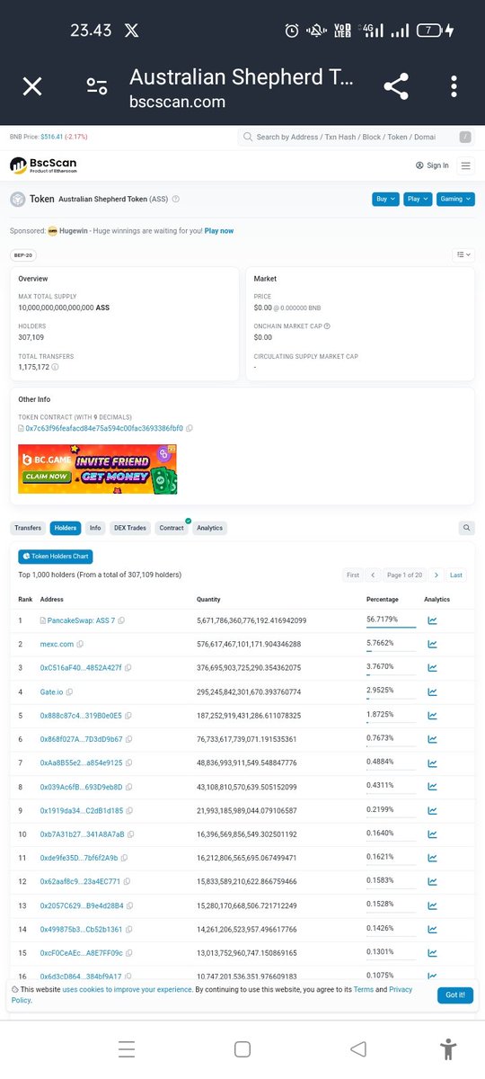
Task: Copy mexc.com address icon
Action: pos(80,644)
